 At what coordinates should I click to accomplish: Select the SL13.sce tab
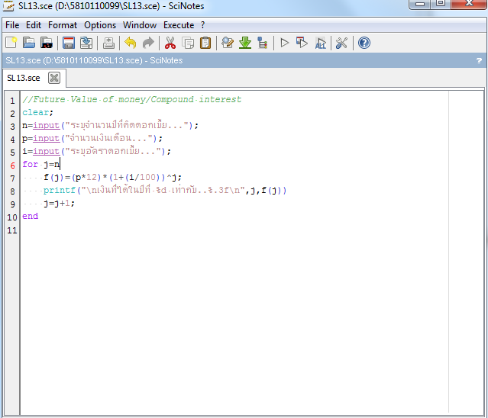(x=24, y=78)
